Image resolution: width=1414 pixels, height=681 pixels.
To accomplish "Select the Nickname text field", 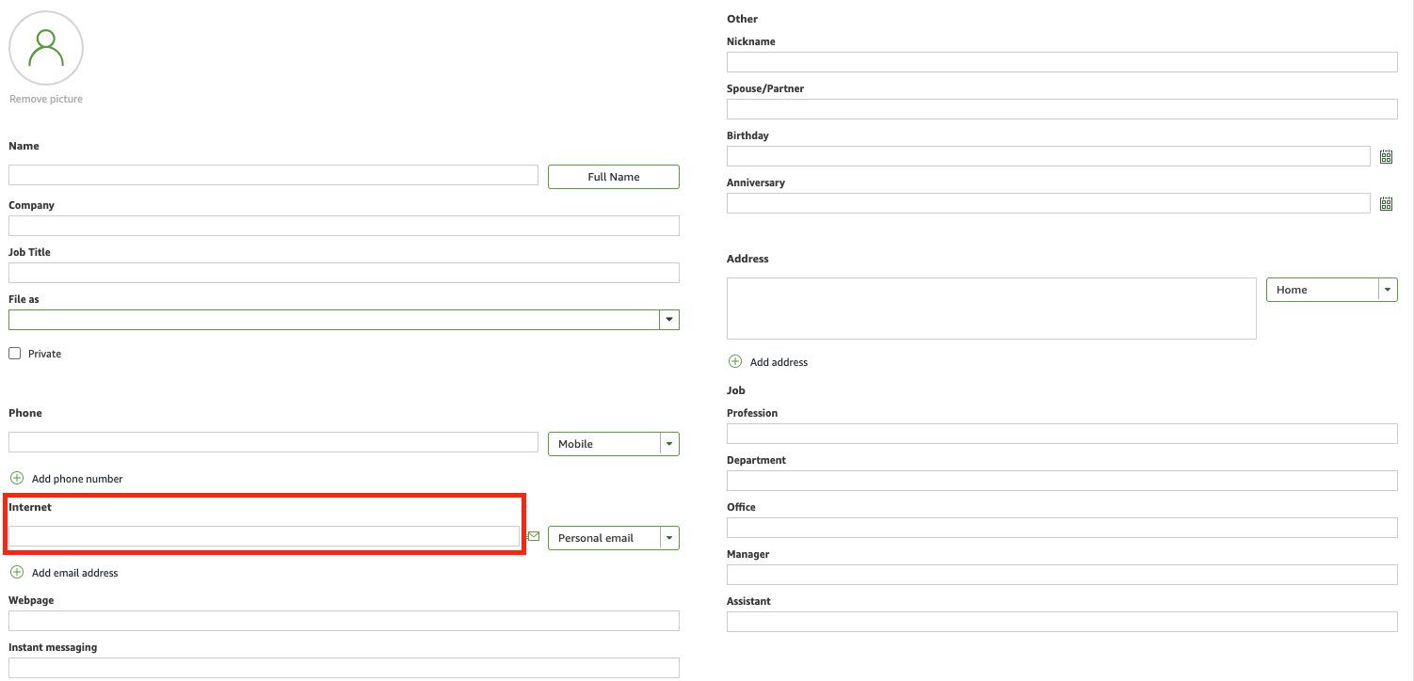I will pos(1062,62).
